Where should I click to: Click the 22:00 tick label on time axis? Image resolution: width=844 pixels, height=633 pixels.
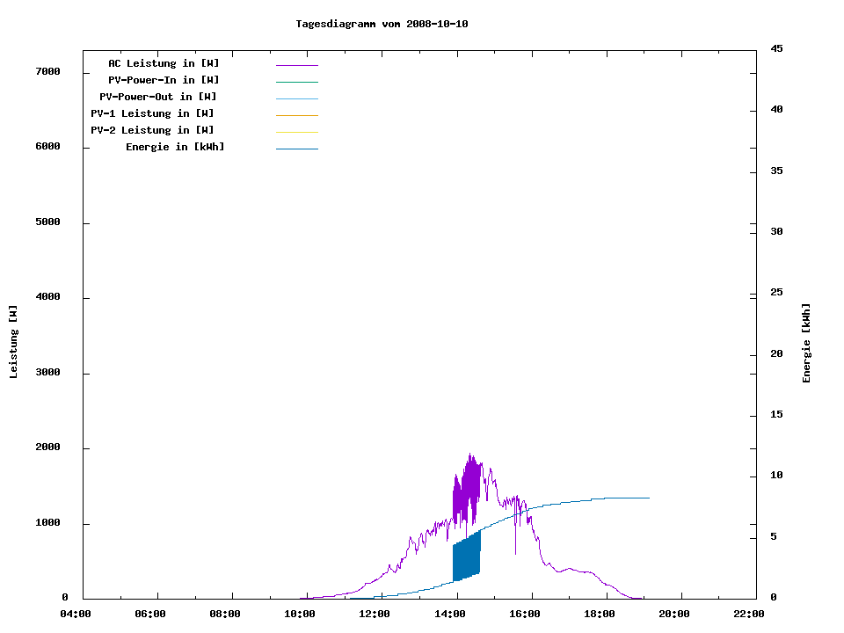[x=749, y=614]
